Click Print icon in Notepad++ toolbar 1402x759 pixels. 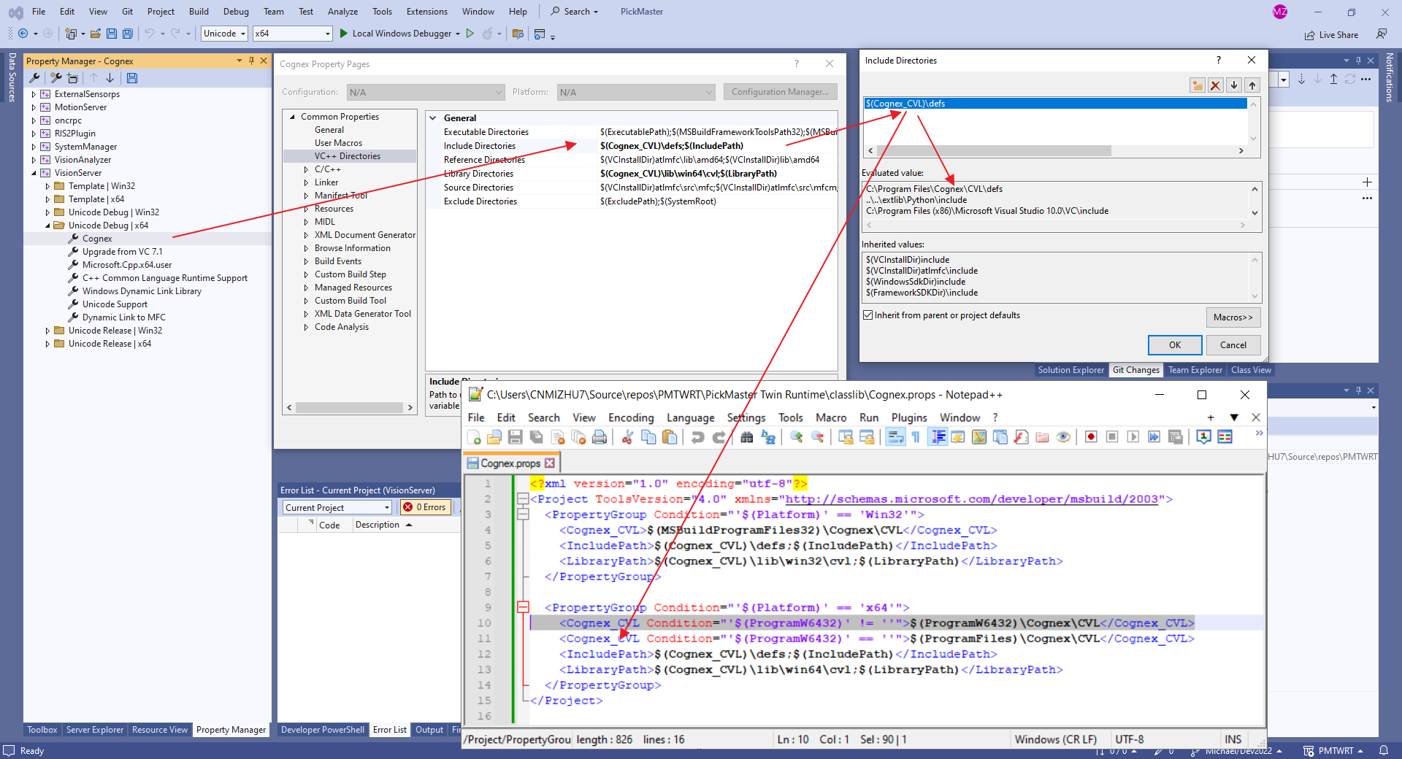[600, 437]
